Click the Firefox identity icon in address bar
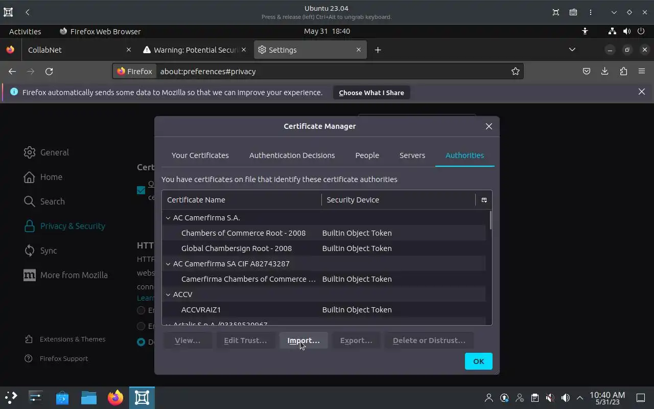 (135, 72)
